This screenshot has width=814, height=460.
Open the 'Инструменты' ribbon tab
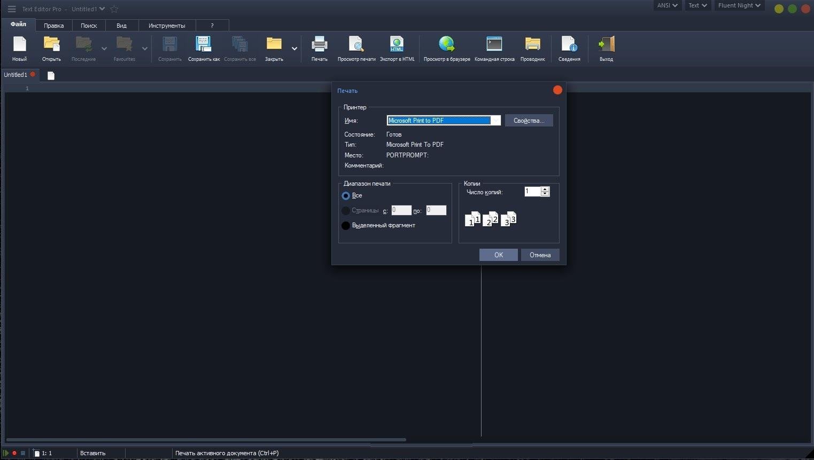tap(167, 26)
